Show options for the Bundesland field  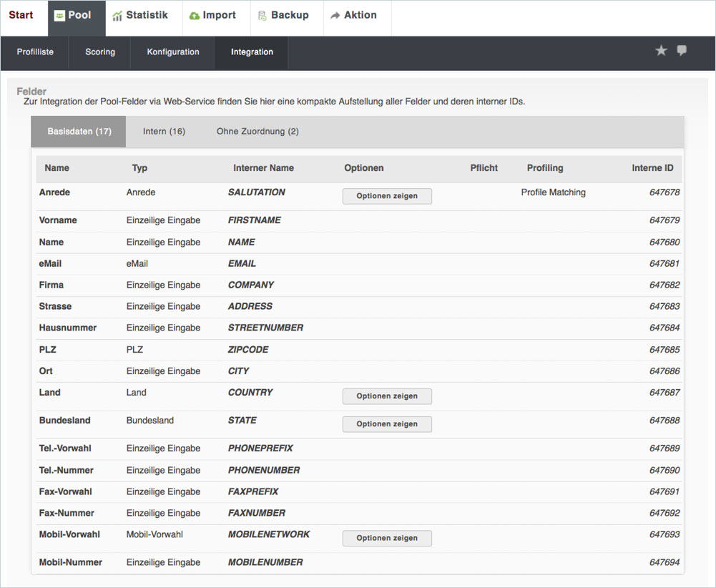pos(387,424)
